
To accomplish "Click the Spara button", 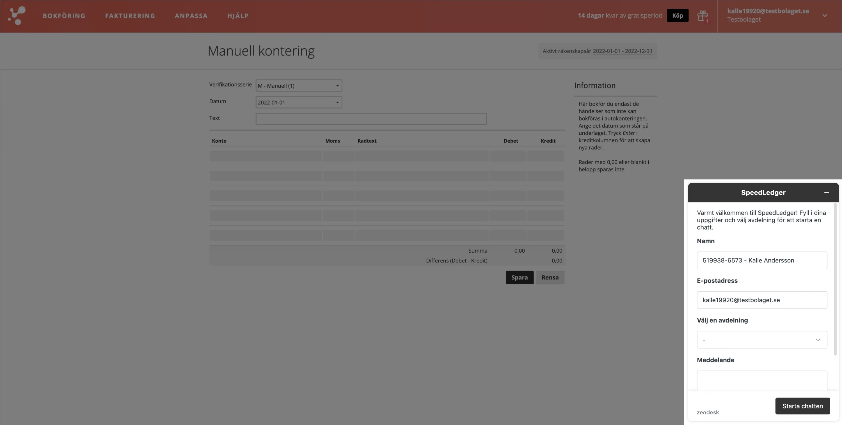I will coord(520,278).
